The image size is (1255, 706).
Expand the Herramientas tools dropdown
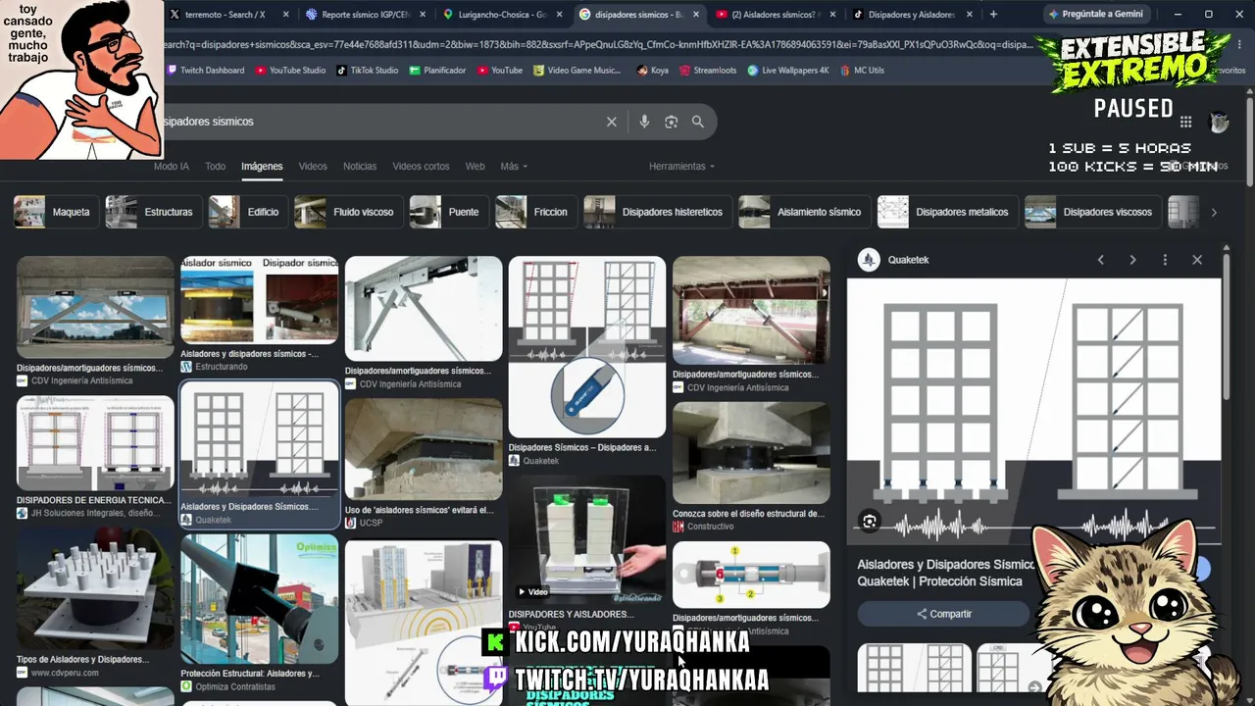[x=681, y=167]
